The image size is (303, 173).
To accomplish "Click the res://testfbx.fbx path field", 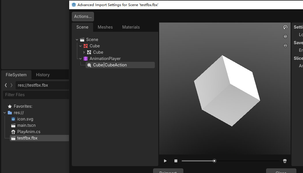I will 42,85.
